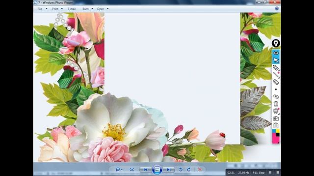Open the color palette swatch

click(x=276, y=136)
